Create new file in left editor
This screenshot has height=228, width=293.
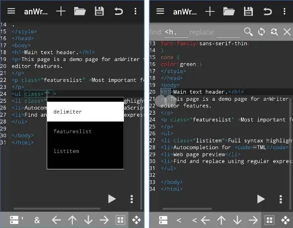pos(60,11)
